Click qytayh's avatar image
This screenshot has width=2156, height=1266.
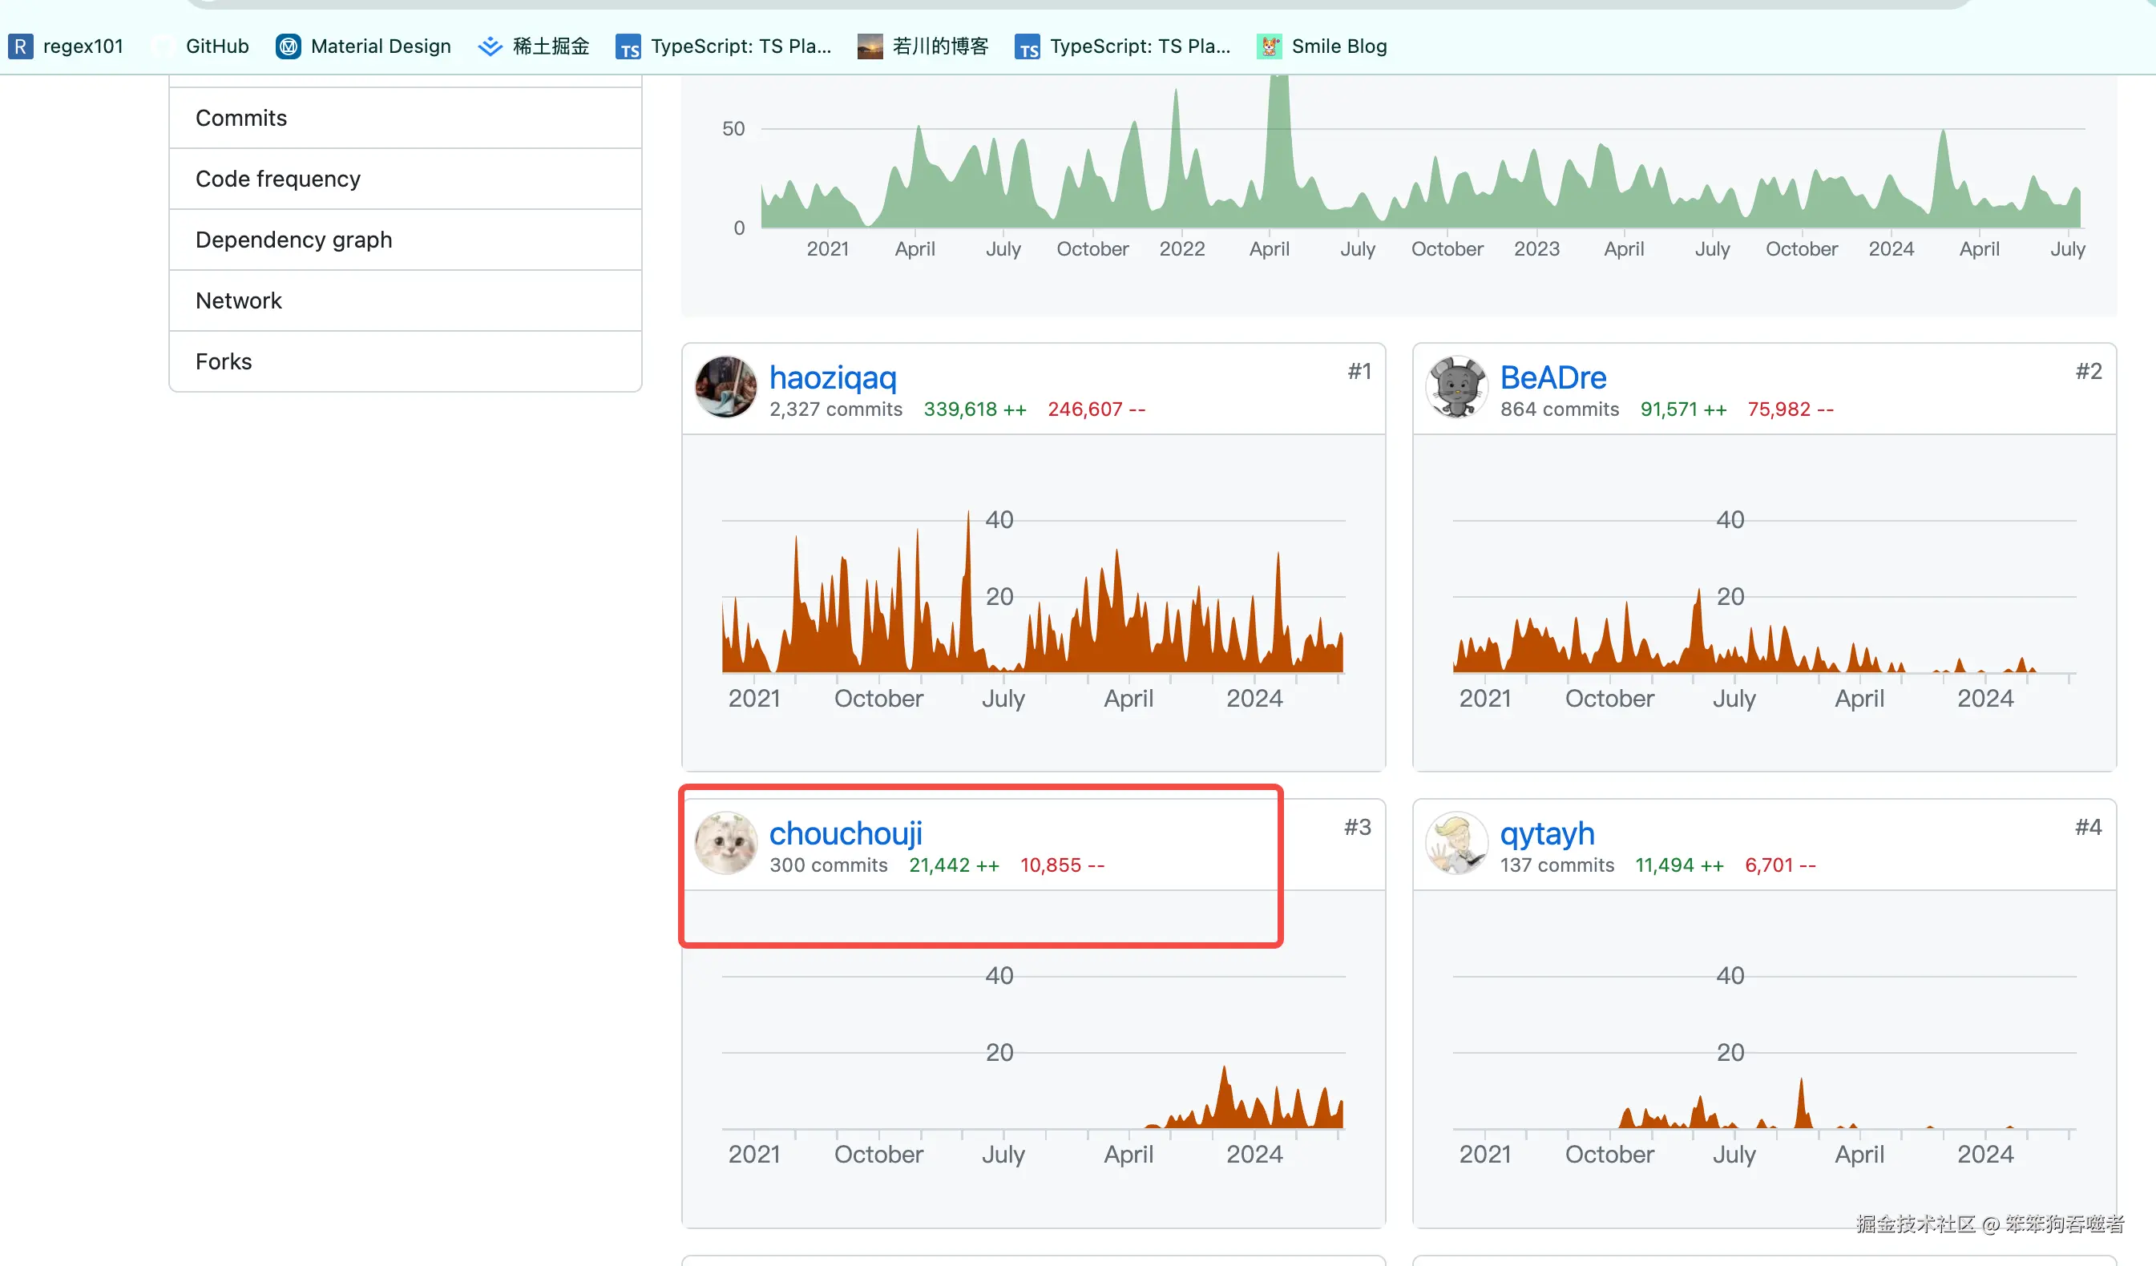click(1456, 843)
